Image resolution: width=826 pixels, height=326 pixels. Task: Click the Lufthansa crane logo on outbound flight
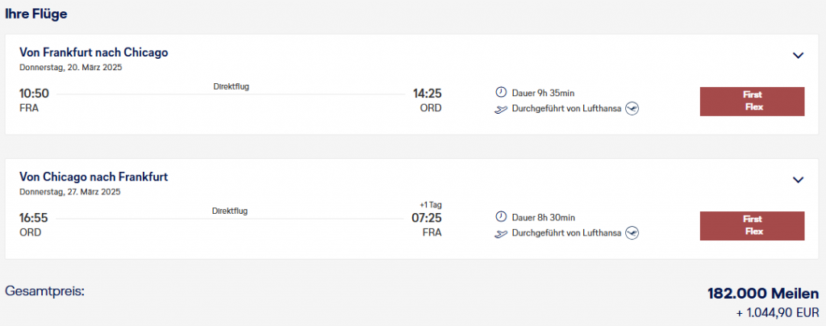tap(632, 109)
